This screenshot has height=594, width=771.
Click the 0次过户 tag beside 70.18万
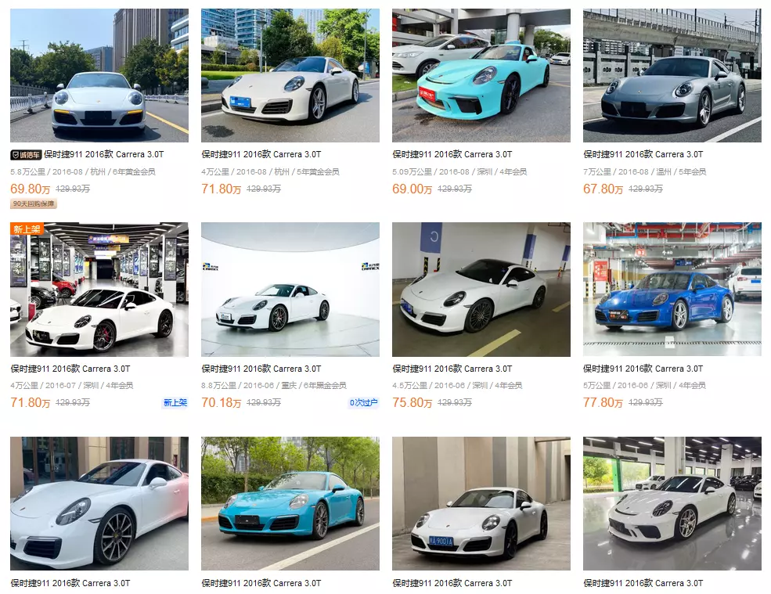(x=363, y=403)
